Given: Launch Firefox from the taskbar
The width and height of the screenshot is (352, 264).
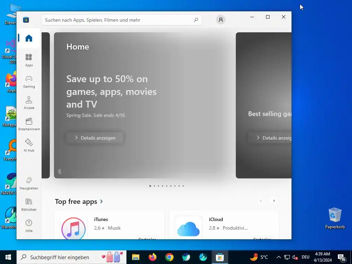Looking at the screenshot, I should pyautogui.click(x=153, y=257).
